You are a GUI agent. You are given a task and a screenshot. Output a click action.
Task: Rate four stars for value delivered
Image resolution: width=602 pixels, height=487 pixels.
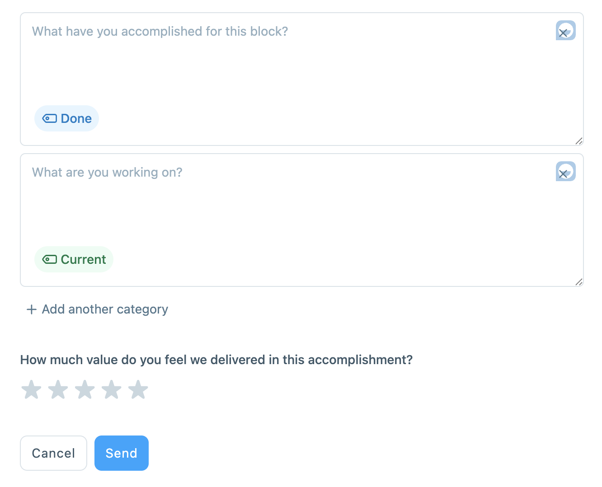click(112, 389)
